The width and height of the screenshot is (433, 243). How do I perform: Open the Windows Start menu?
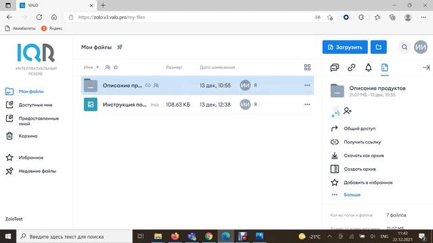8,236
